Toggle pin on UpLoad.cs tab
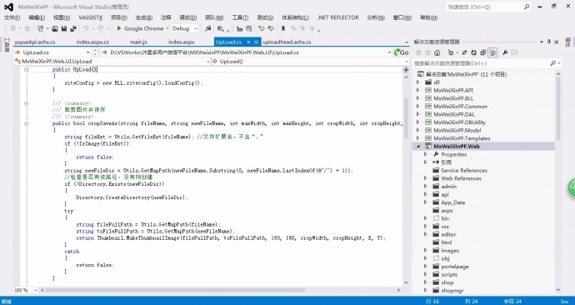This screenshot has height=305, width=575. (248, 42)
